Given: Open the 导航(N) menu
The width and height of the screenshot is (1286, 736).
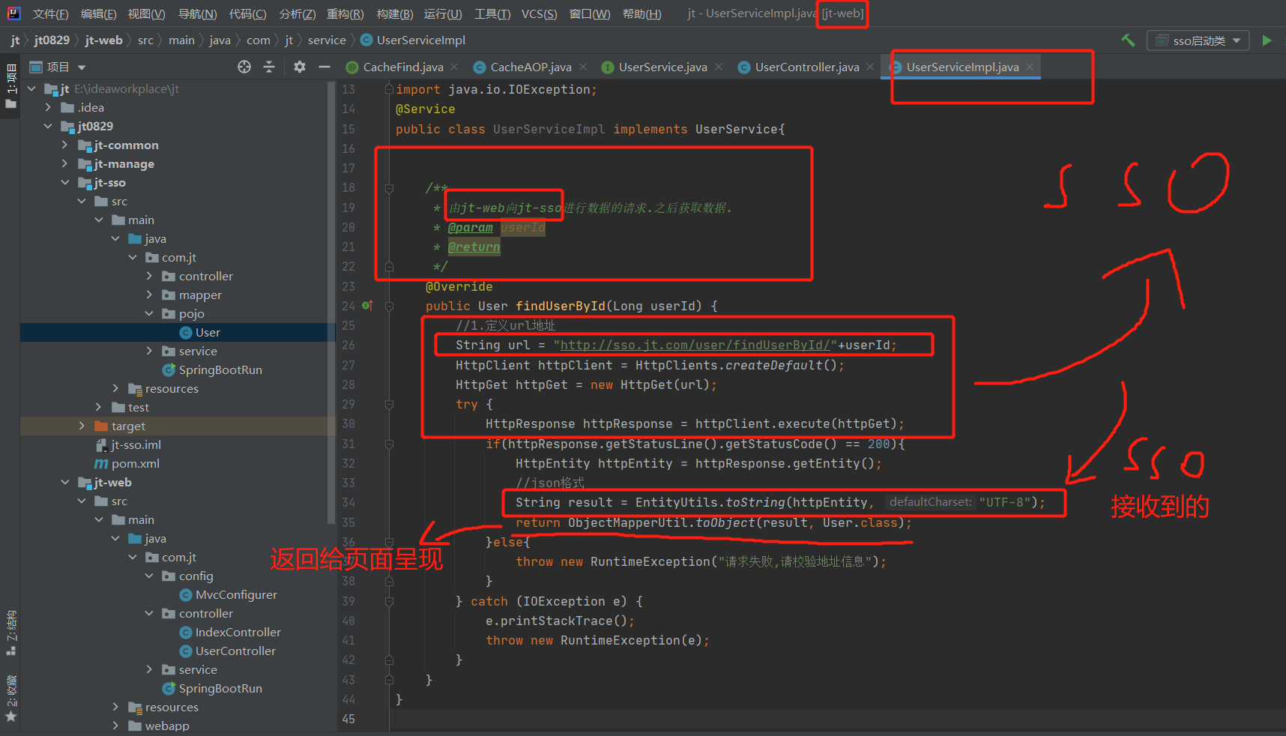Looking at the screenshot, I should click(x=198, y=14).
